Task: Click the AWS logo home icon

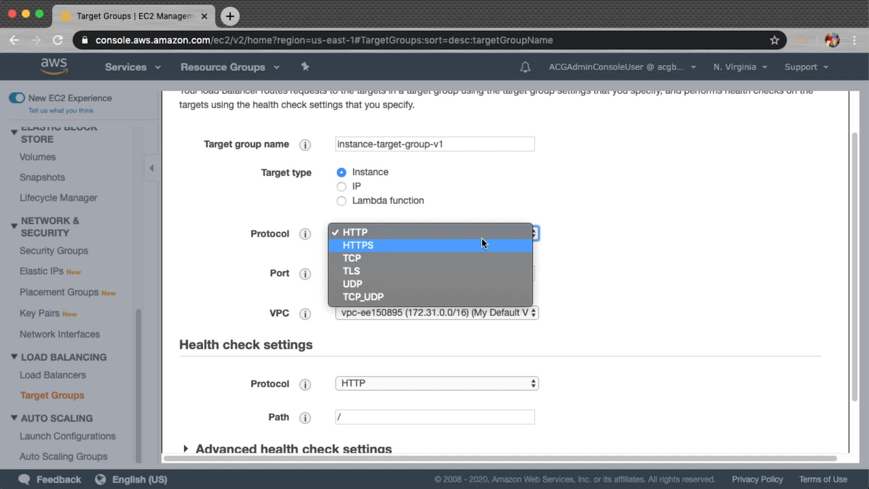Action: (x=54, y=66)
